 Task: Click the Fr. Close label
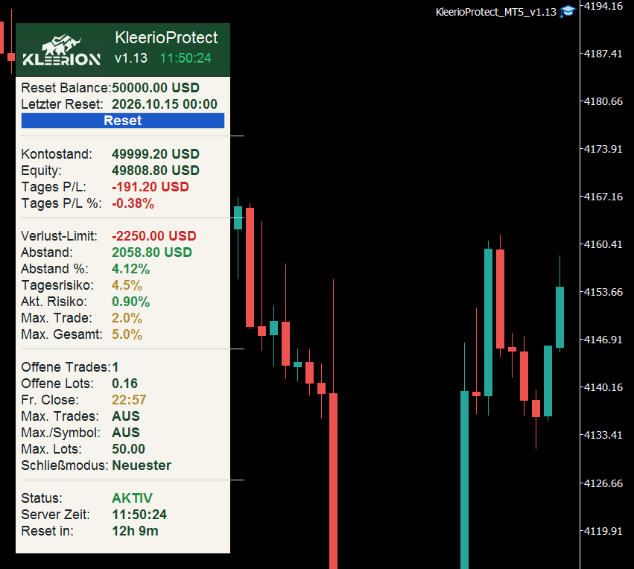coord(50,400)
